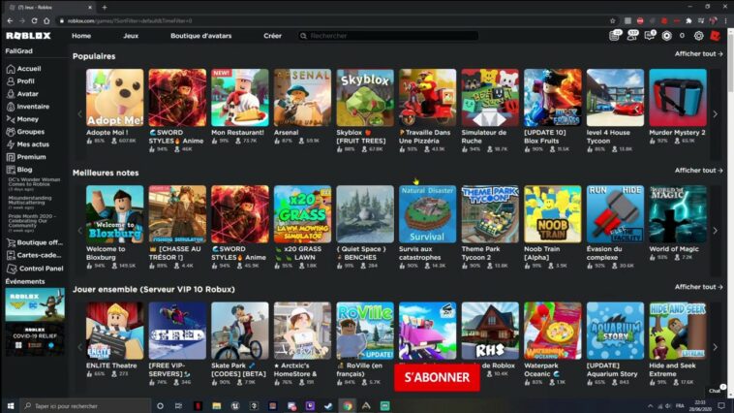Click Afficher tout for Meilleures notes
This screenshot has height=413, width=734.
[x=698, y=171]
